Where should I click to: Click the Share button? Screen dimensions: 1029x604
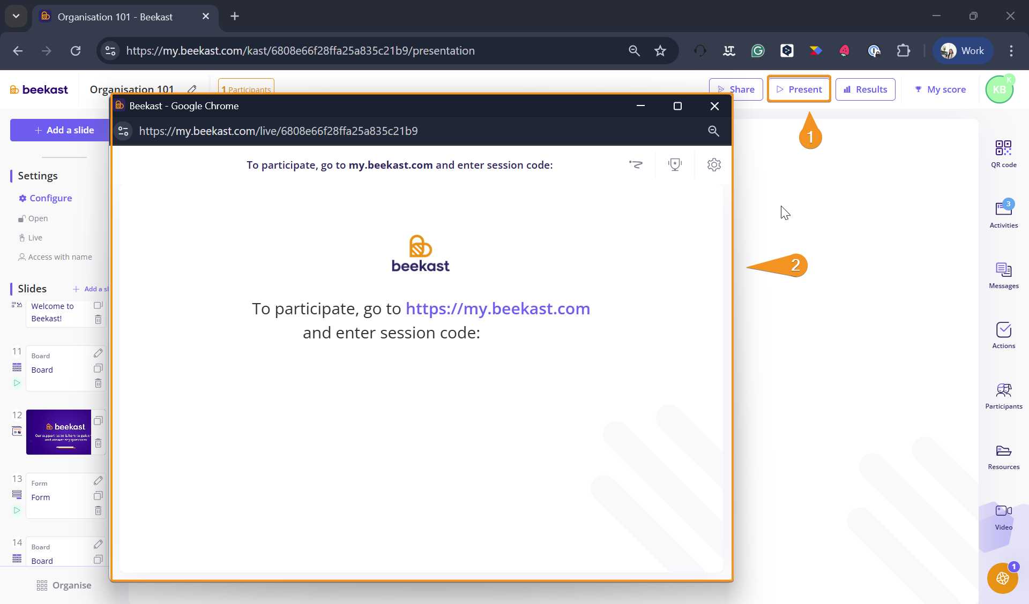pos(736,89)
